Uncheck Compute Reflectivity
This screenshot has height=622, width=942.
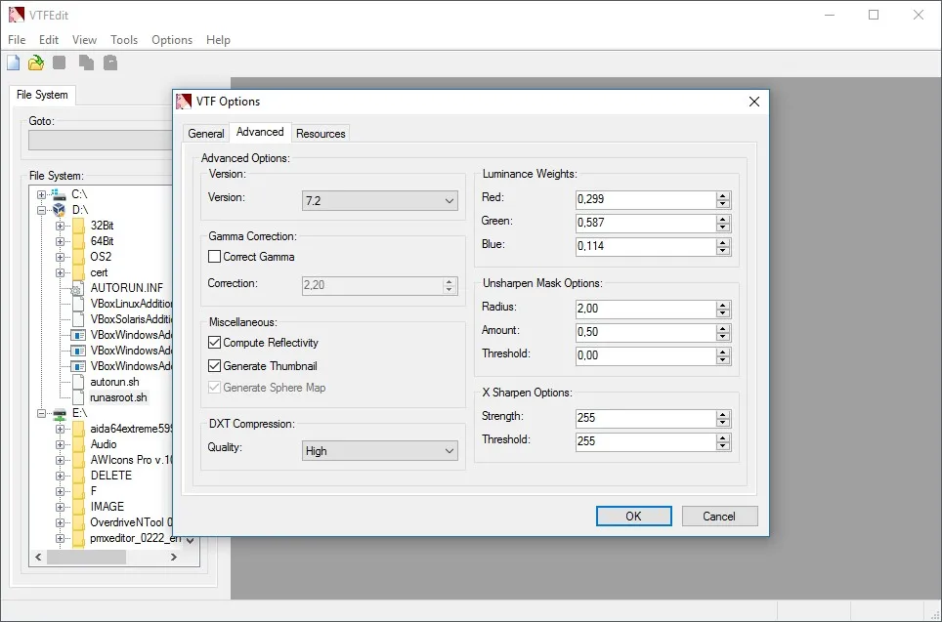214,342
